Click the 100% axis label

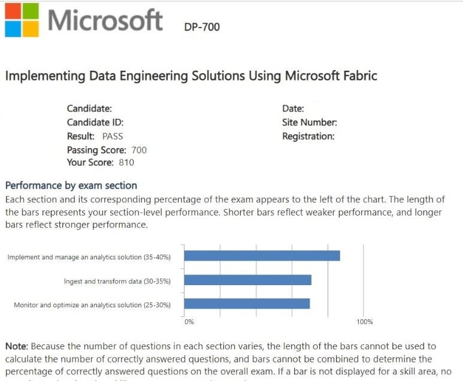tap(365, 322)
